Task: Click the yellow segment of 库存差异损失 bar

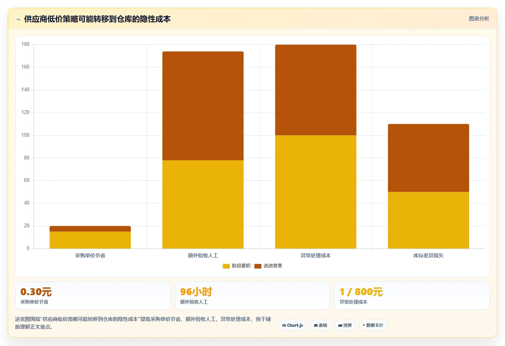Action: click(x=428, y=220)
